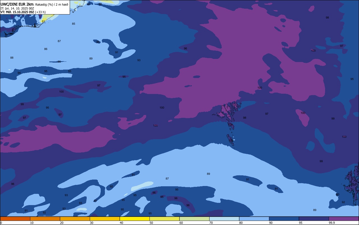This screenshot has height=225, width=359.
Task: Click the map value 86
Action: (46, 49)
